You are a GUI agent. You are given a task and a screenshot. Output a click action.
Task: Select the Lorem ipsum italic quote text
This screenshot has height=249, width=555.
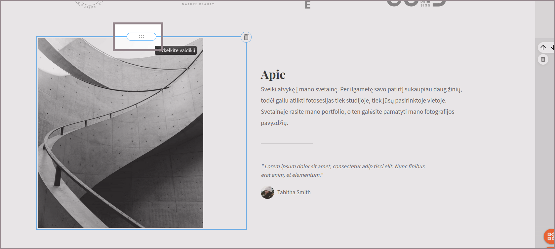(x=342, y=171)
